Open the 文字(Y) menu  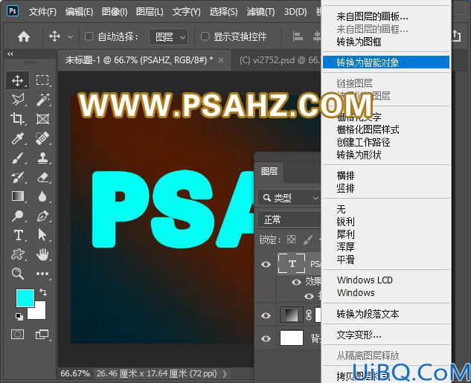186,12
